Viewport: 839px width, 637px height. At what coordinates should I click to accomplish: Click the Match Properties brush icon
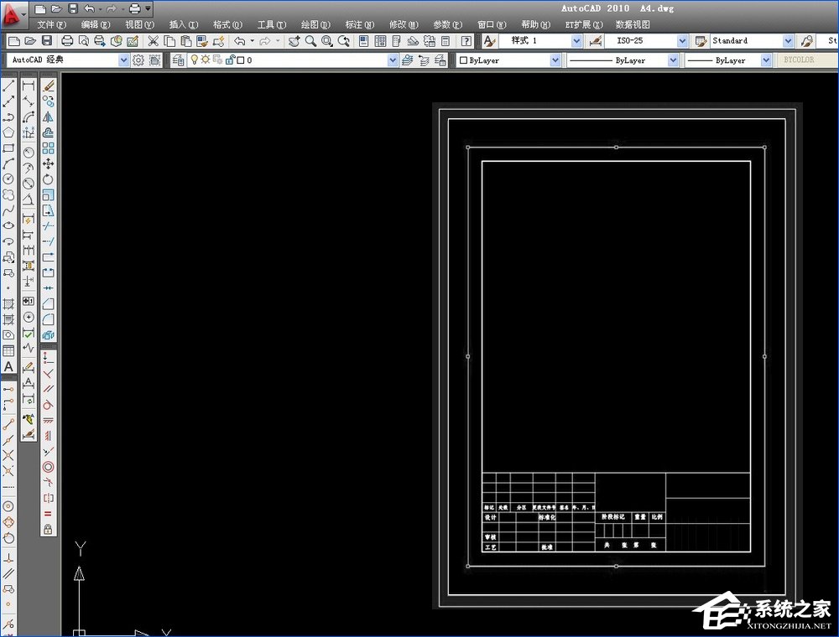pos(218,40)
